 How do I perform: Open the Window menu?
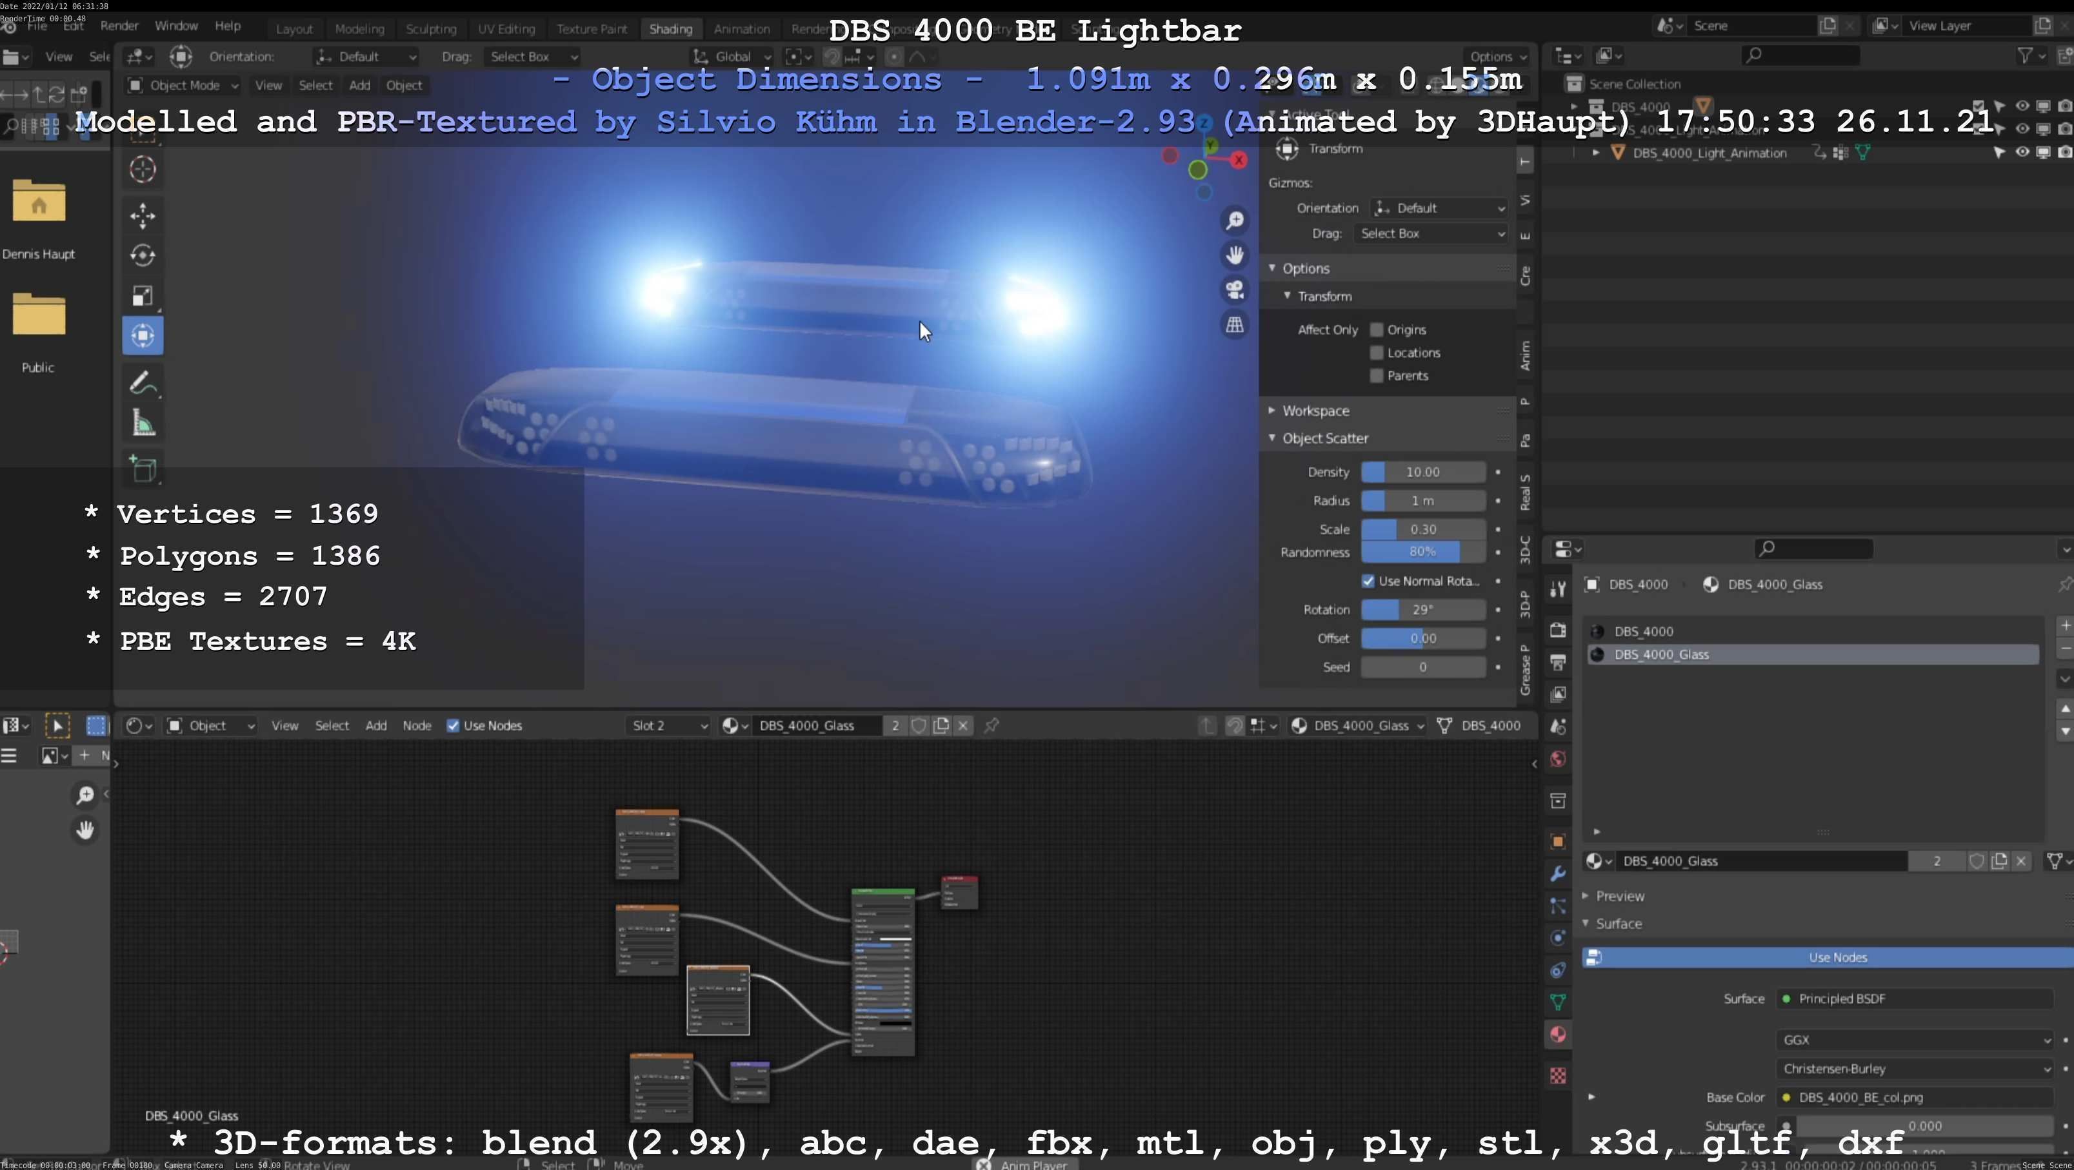tap(176, 26)
